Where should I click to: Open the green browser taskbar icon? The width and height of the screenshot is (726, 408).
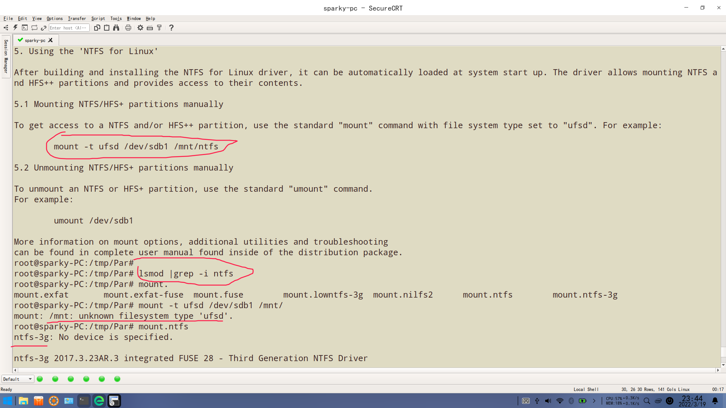(99, 401)
